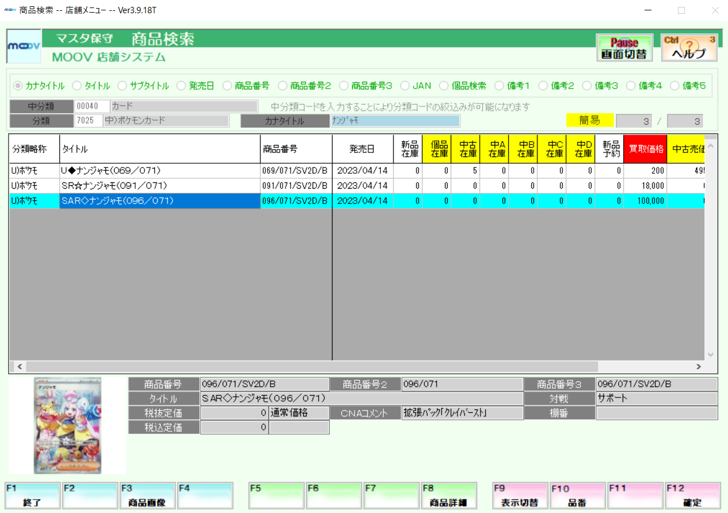728x513 pixels.
Task: Click the horizontal scrollbar left arrow
Action: [19, 366]
